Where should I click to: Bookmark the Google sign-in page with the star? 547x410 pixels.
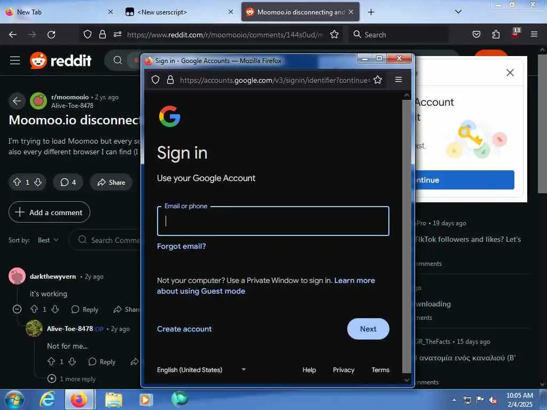(378, 80)
